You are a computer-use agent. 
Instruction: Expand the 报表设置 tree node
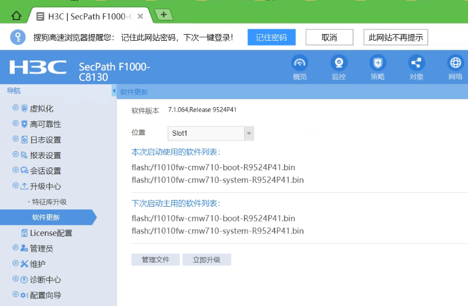(x=15, y=154)
